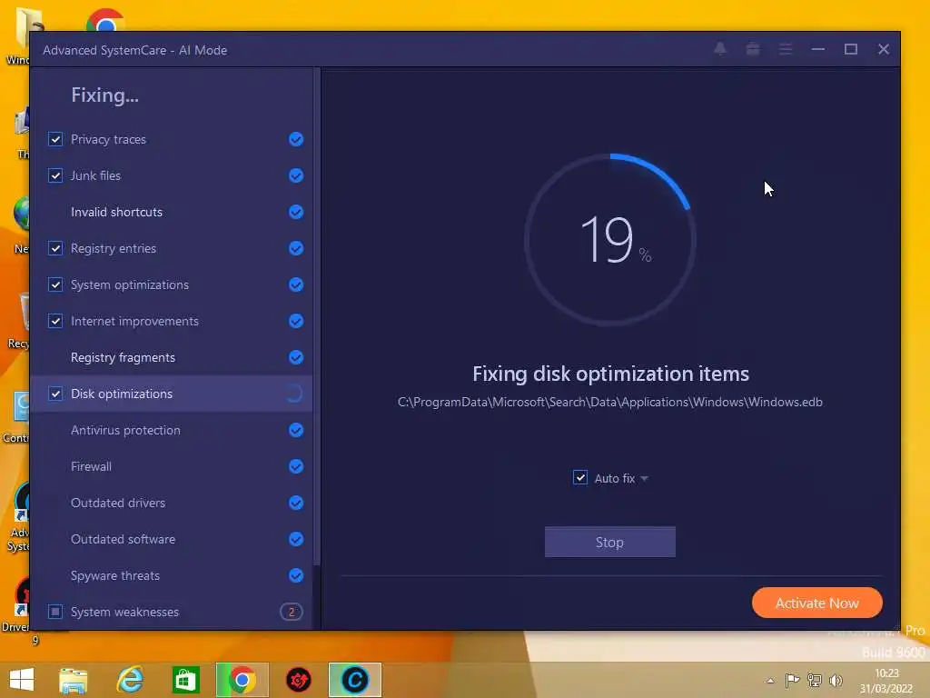Screen dimensions: 930x698
Task: Click the left panel vertical scrollbar
Action: (x=317, y=317)
